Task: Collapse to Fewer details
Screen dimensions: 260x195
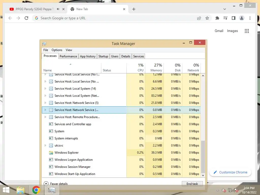Action: [x=56, y=184]
